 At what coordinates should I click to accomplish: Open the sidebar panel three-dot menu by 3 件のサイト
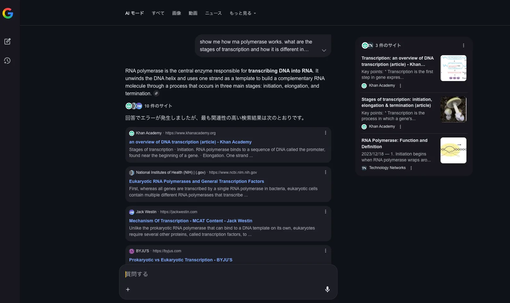click(464, 45)
